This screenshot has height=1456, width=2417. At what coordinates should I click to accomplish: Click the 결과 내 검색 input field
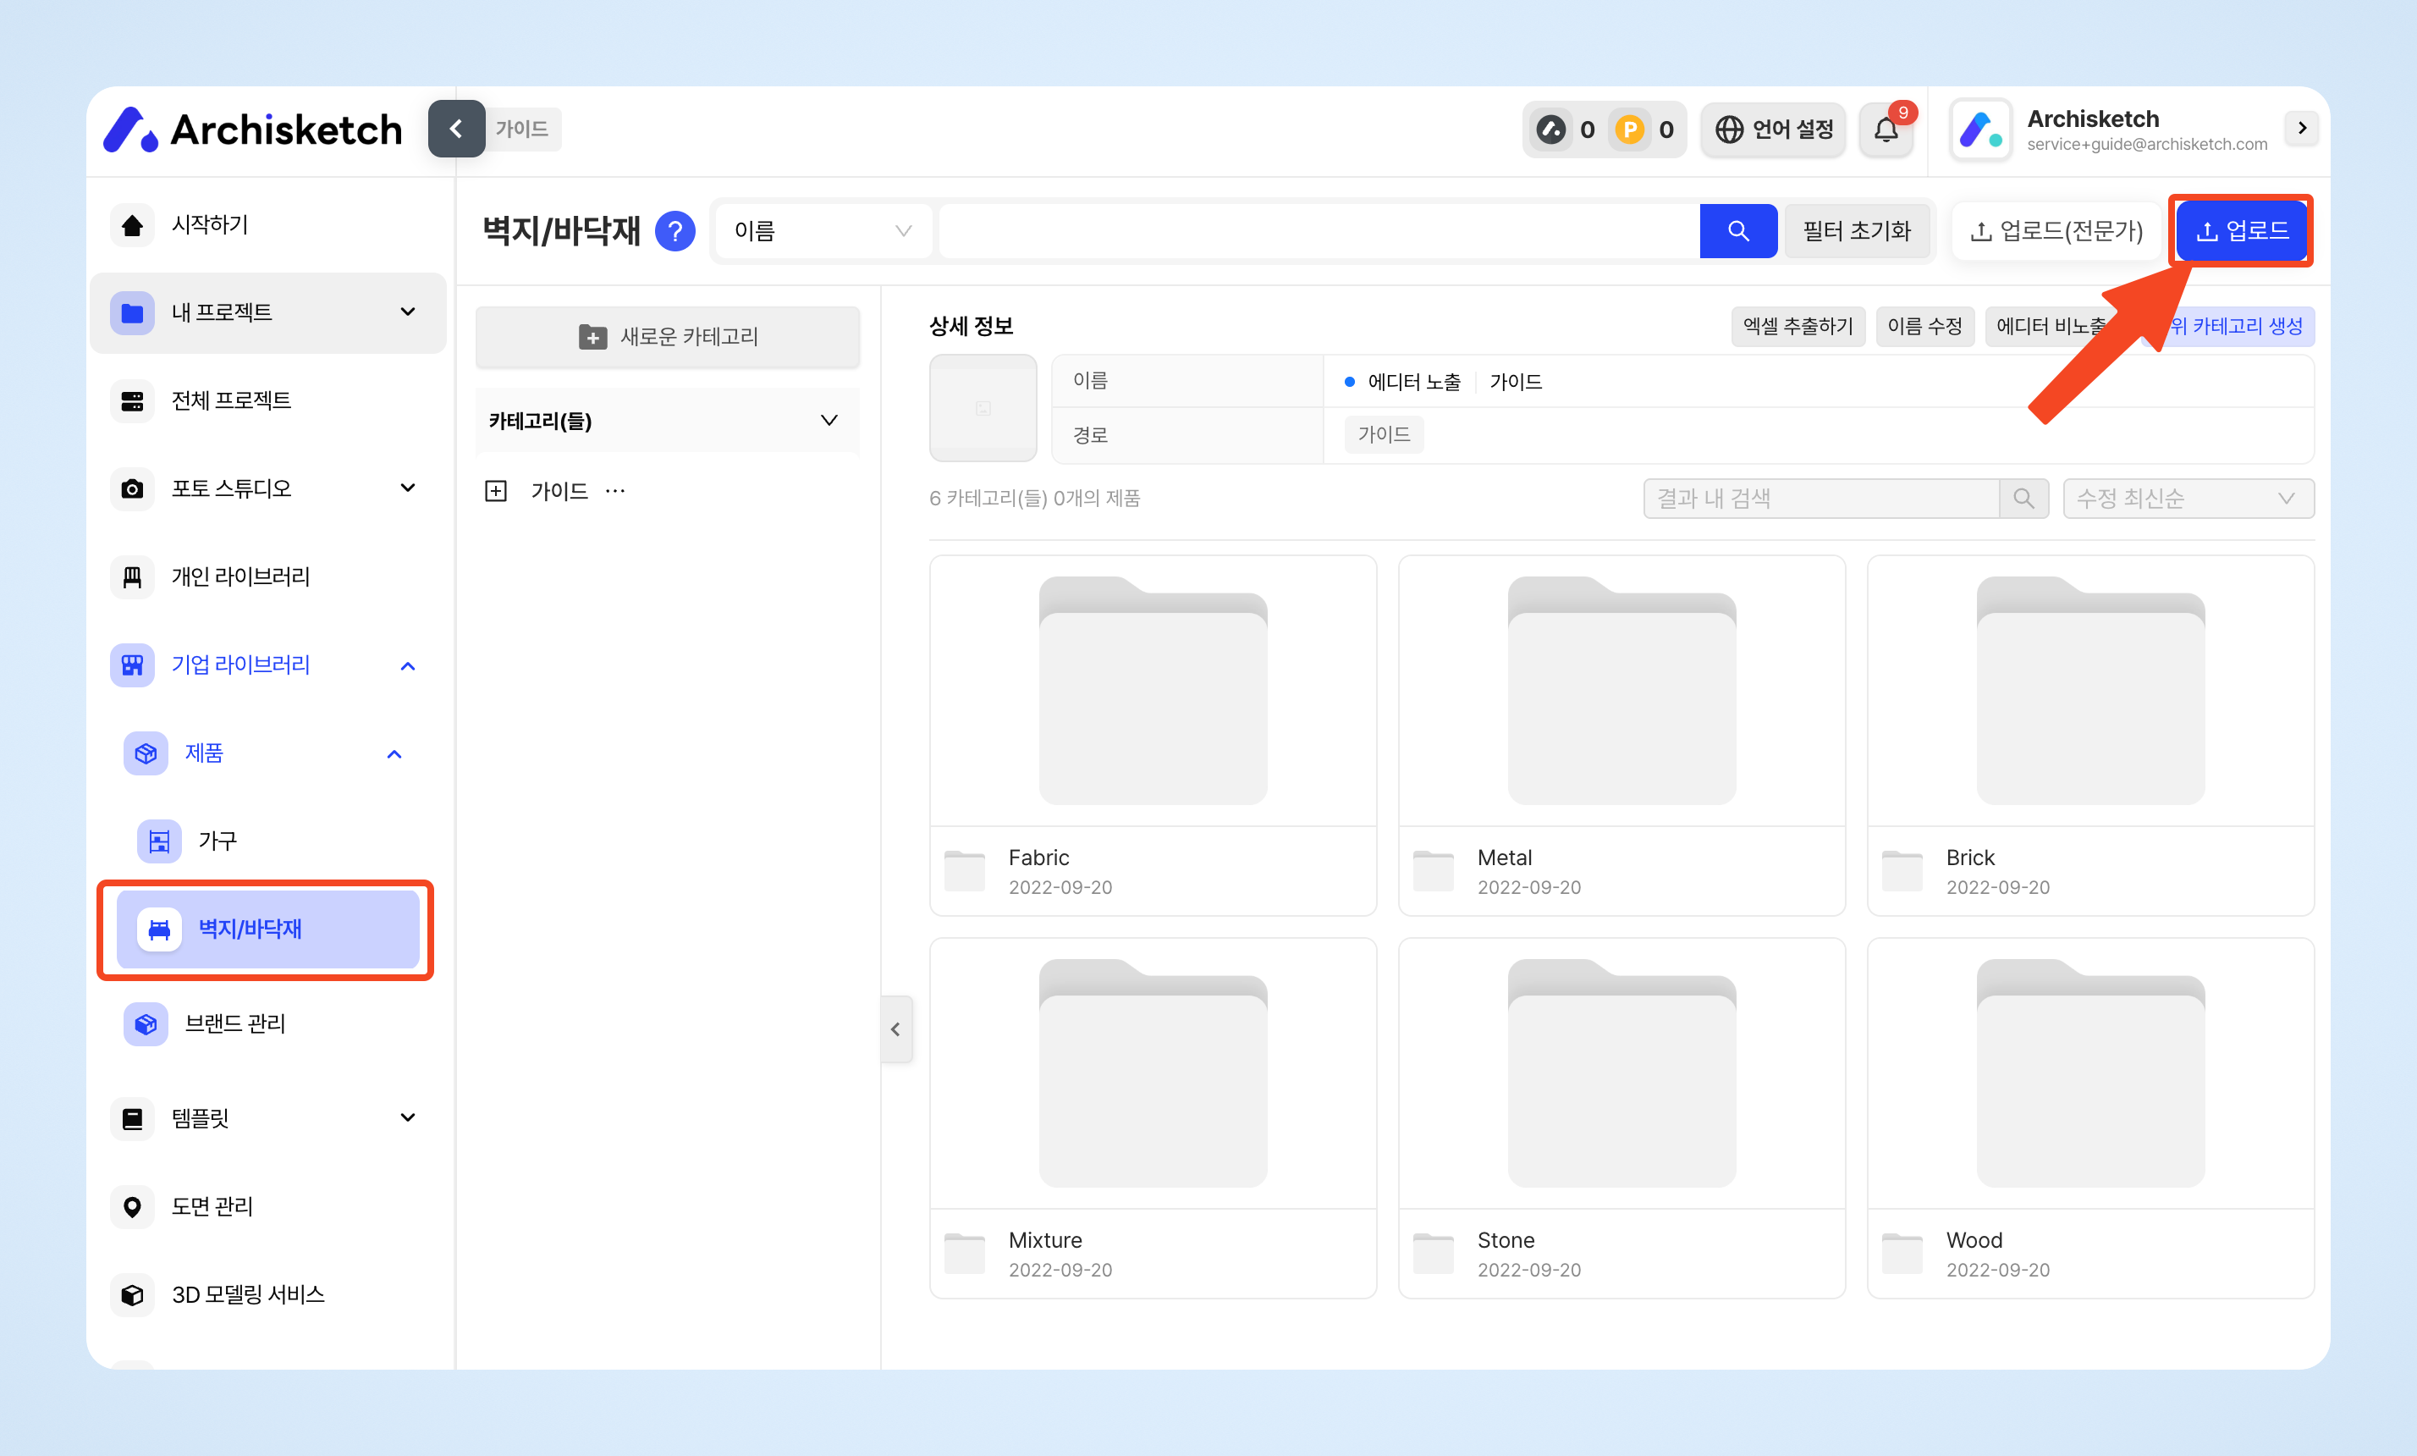point(1820,499)
